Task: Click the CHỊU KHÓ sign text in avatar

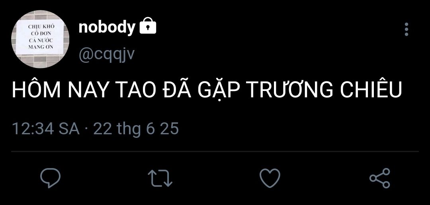Action: 41,27
